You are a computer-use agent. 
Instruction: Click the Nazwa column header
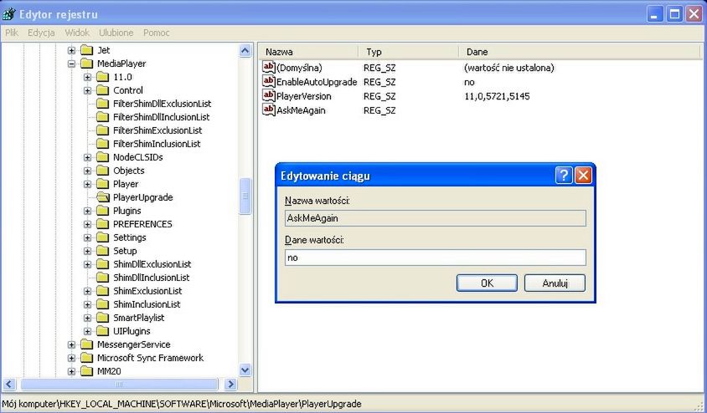(x=309, y=52)
